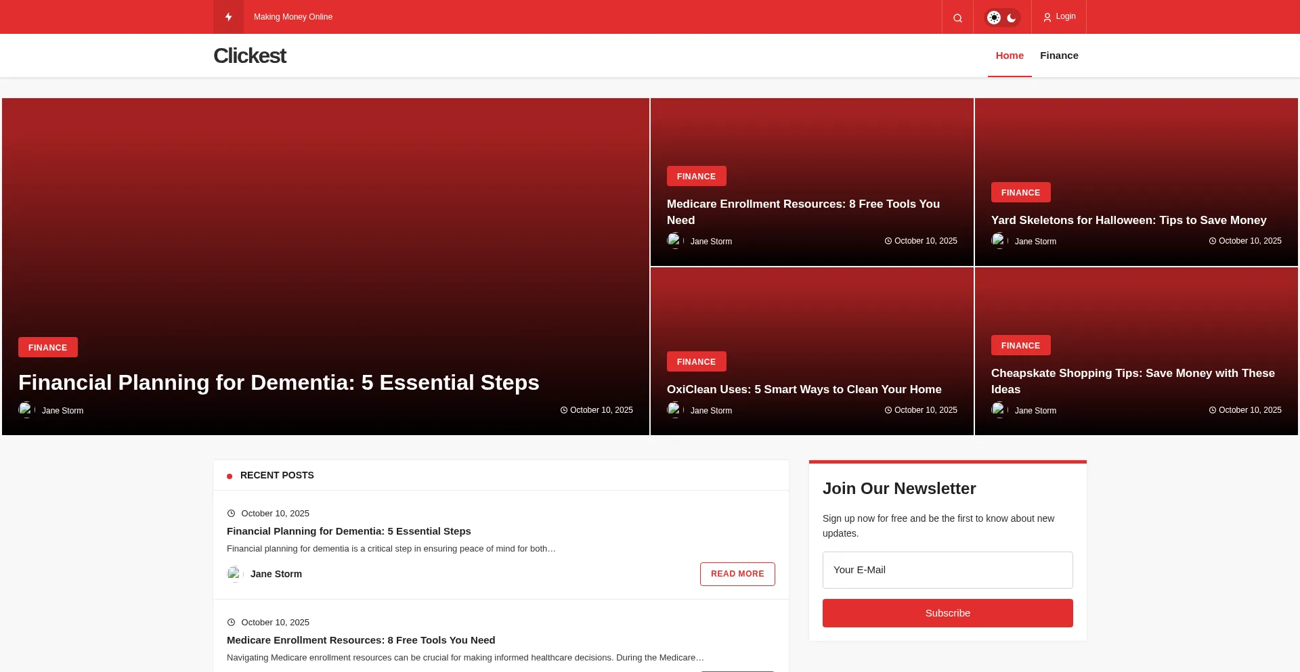Open the Clickest site logo
This screenshot has width=1300, height=672.
tap(250, 55)
